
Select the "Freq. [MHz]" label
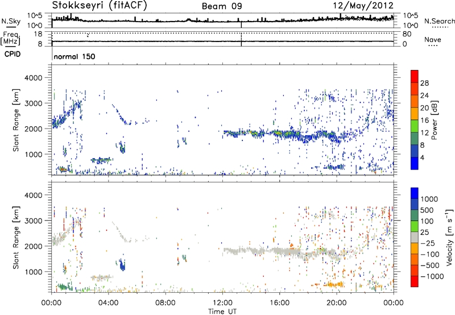click(x=11, y=39)
